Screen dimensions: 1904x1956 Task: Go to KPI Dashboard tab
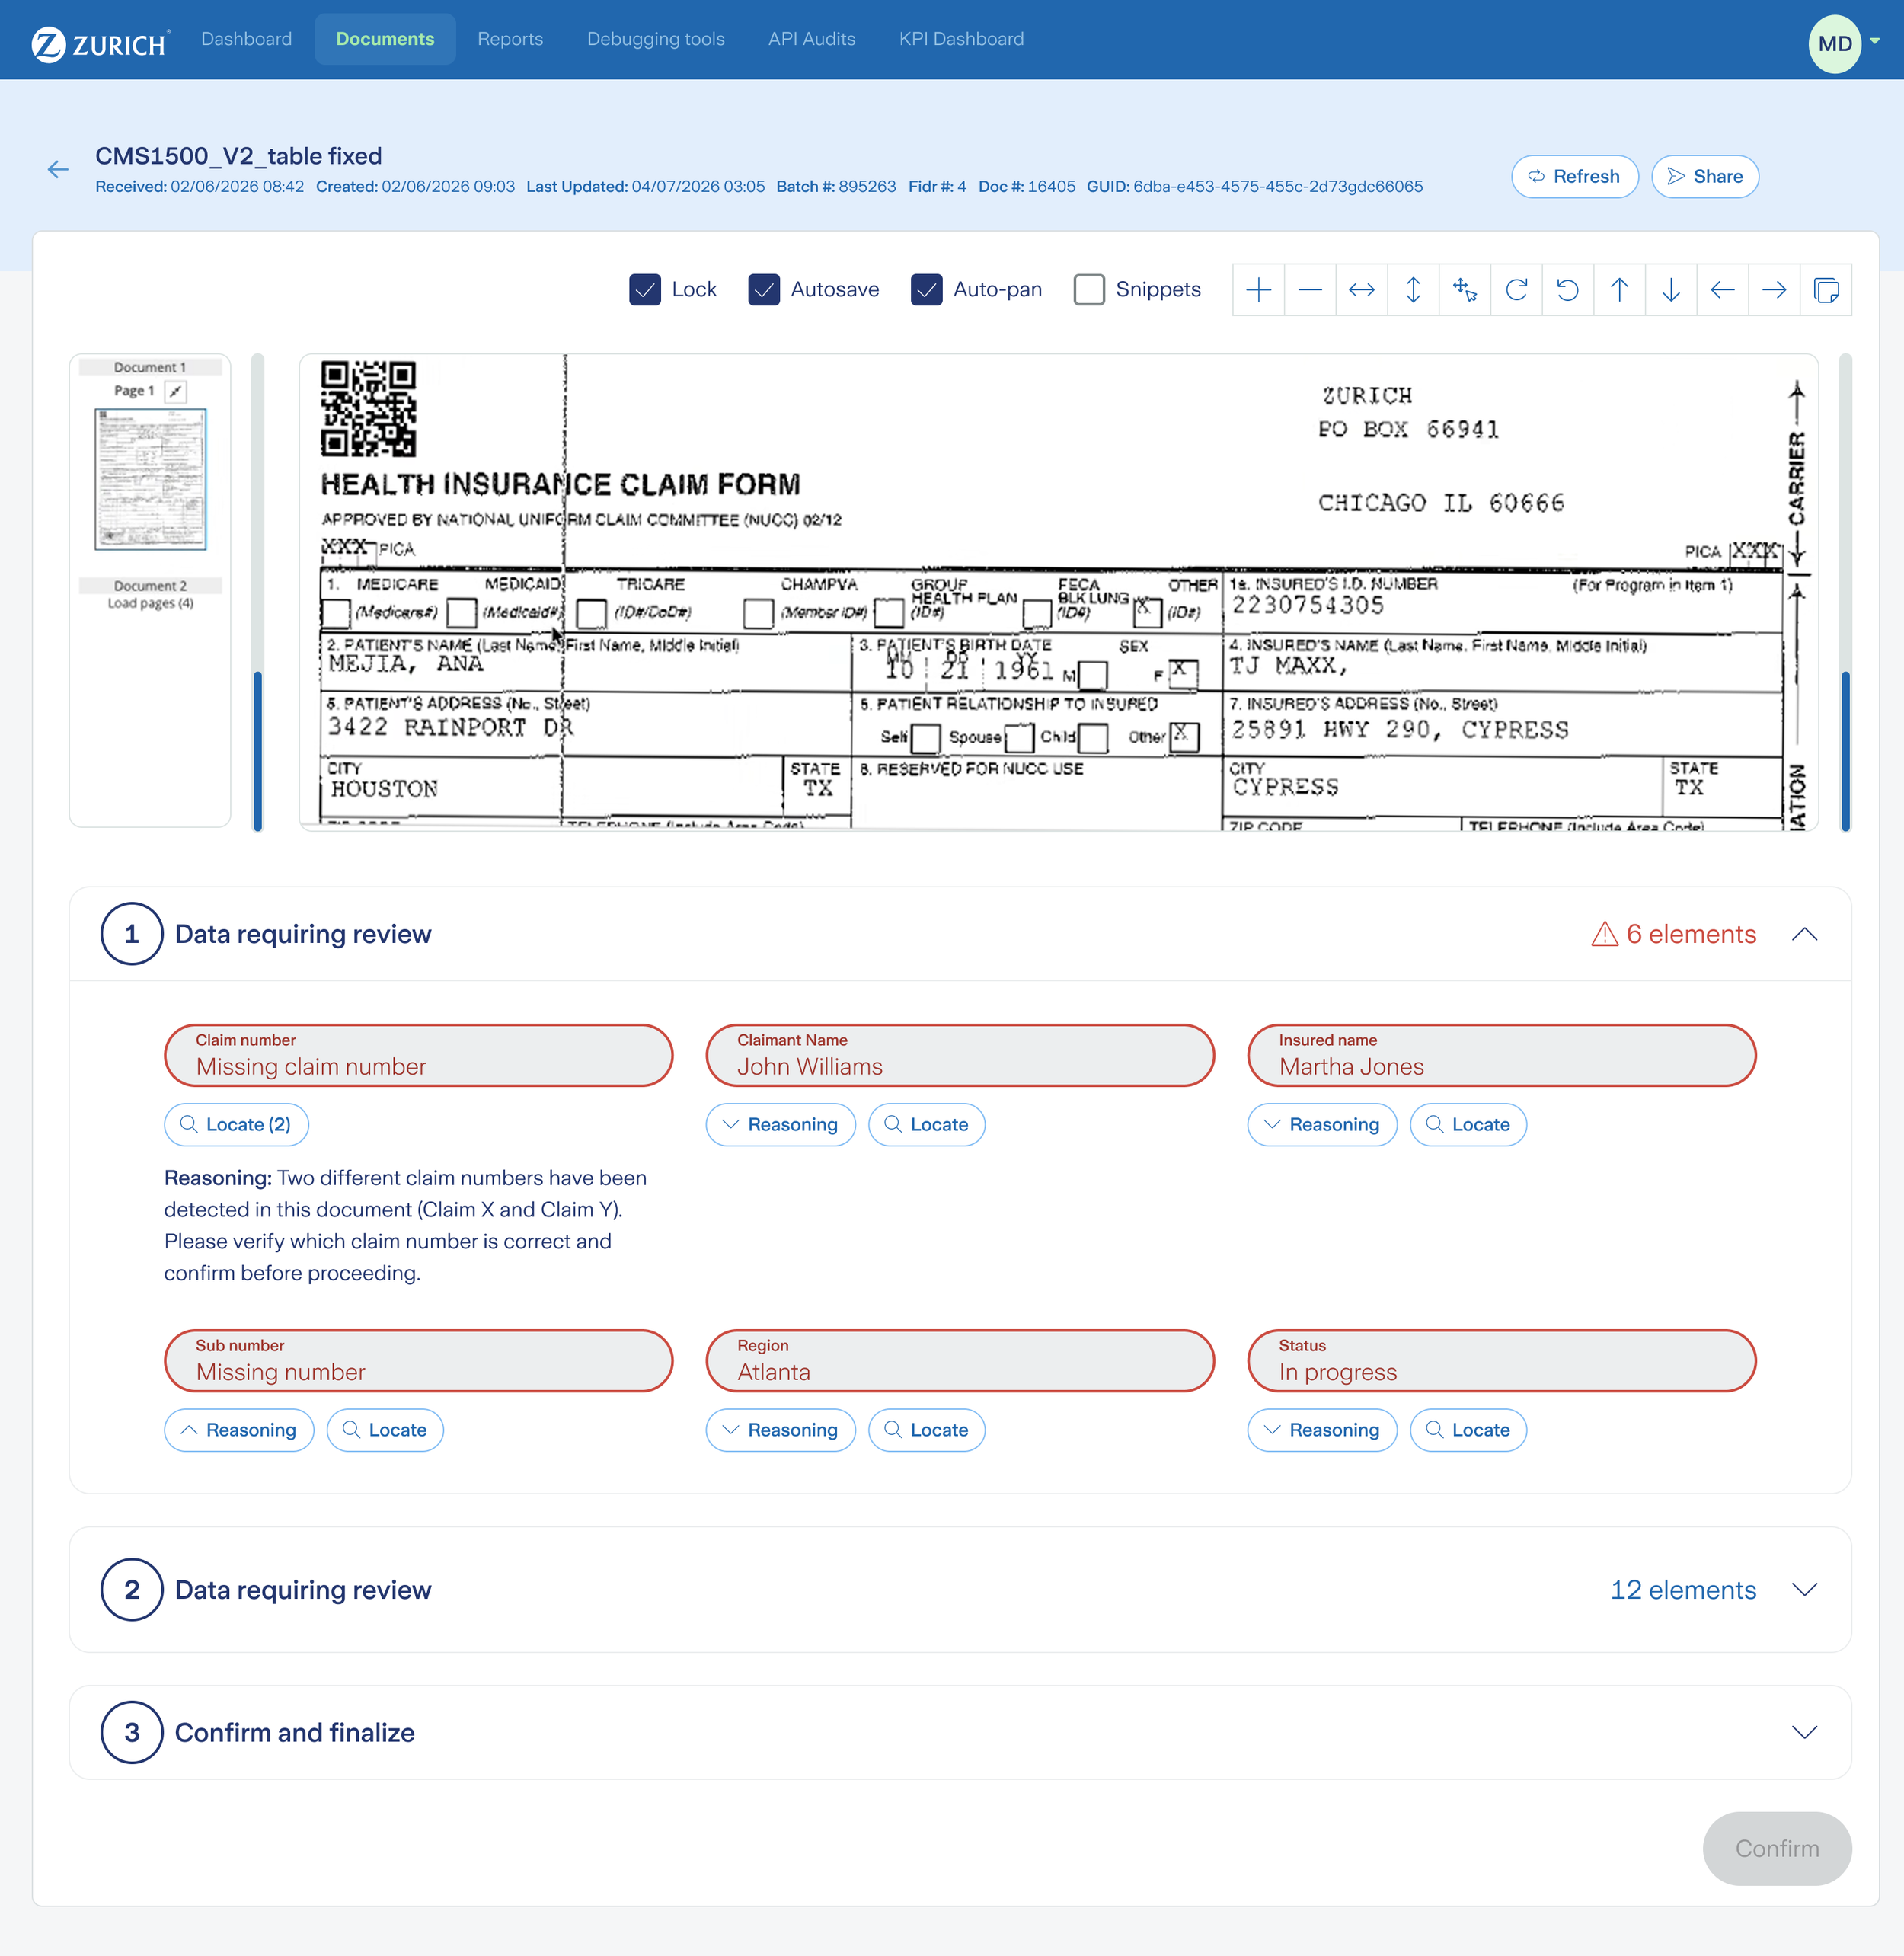(961, 39)
